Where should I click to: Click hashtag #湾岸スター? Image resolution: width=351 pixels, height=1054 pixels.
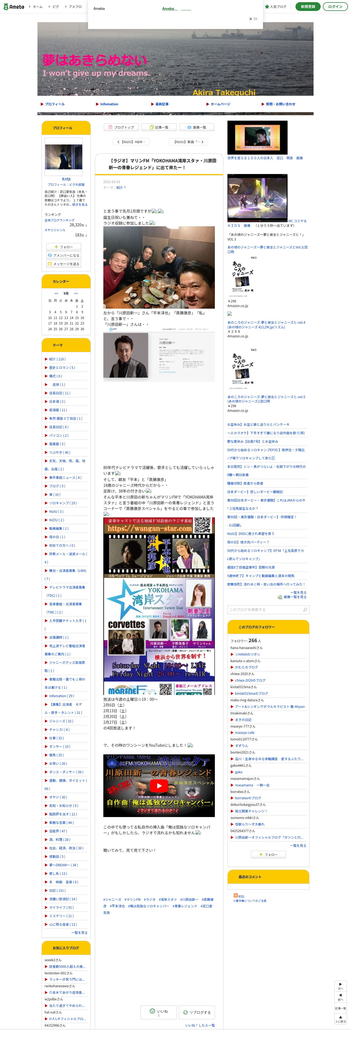click(168, 900)
